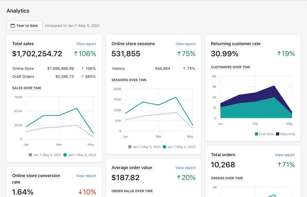
Task: Click the Returning customer rate heading
Action: [x=236, y=44]
